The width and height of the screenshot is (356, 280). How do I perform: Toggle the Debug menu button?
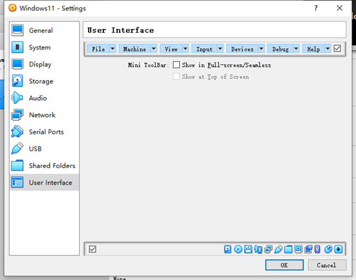point(280,49)
